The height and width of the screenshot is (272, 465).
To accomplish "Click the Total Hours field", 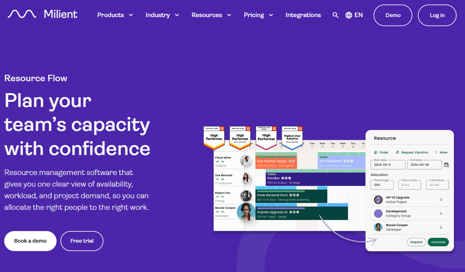I will point(438,185).
